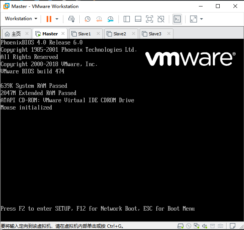
Task: Minimize the VMware Workstation window
Action: tap(201, 6)
